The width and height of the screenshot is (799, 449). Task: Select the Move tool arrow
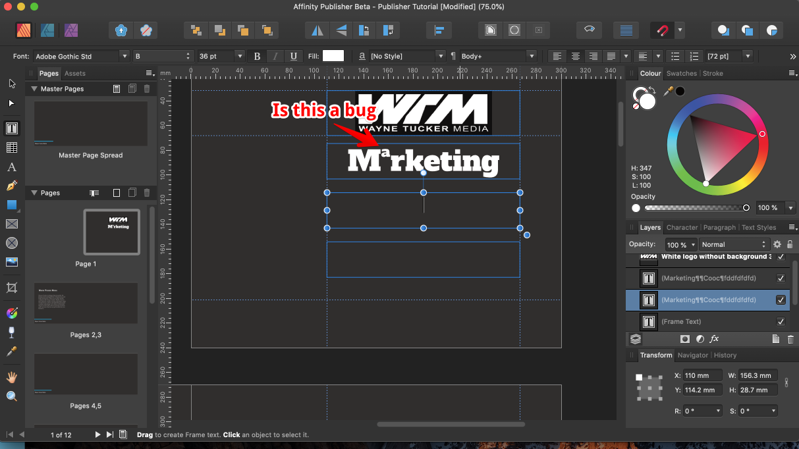(12, 84)
